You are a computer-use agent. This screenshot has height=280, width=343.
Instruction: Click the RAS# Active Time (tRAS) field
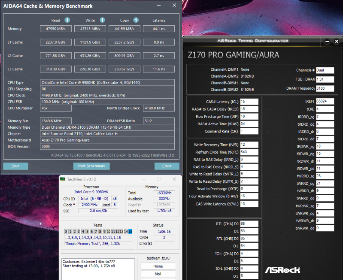point(249,124)
